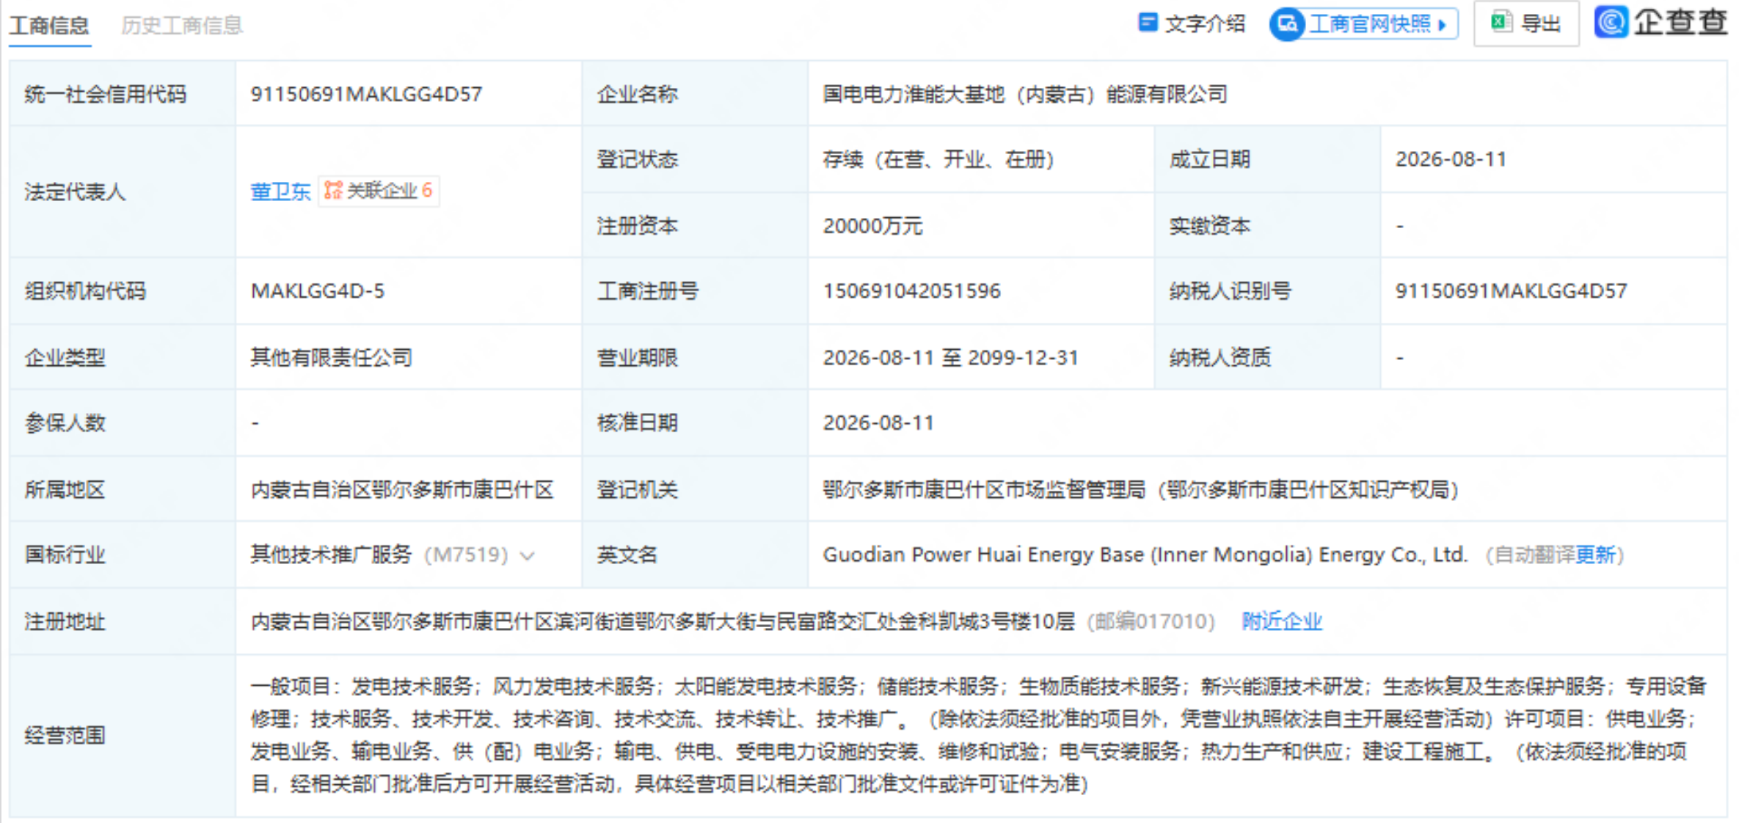Click the 文字介绍 document icon

(x=1148, y=23)
